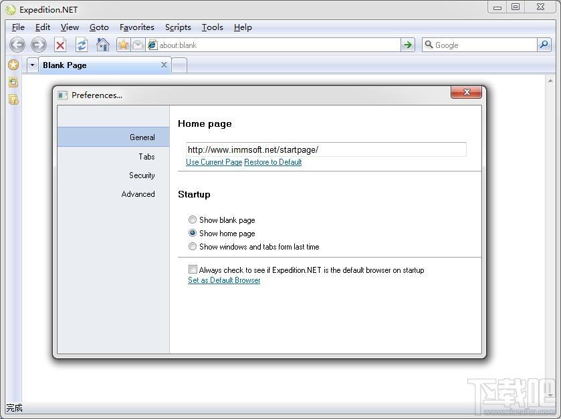Open the View menu
561x419 pixels.
click(70, 27)
